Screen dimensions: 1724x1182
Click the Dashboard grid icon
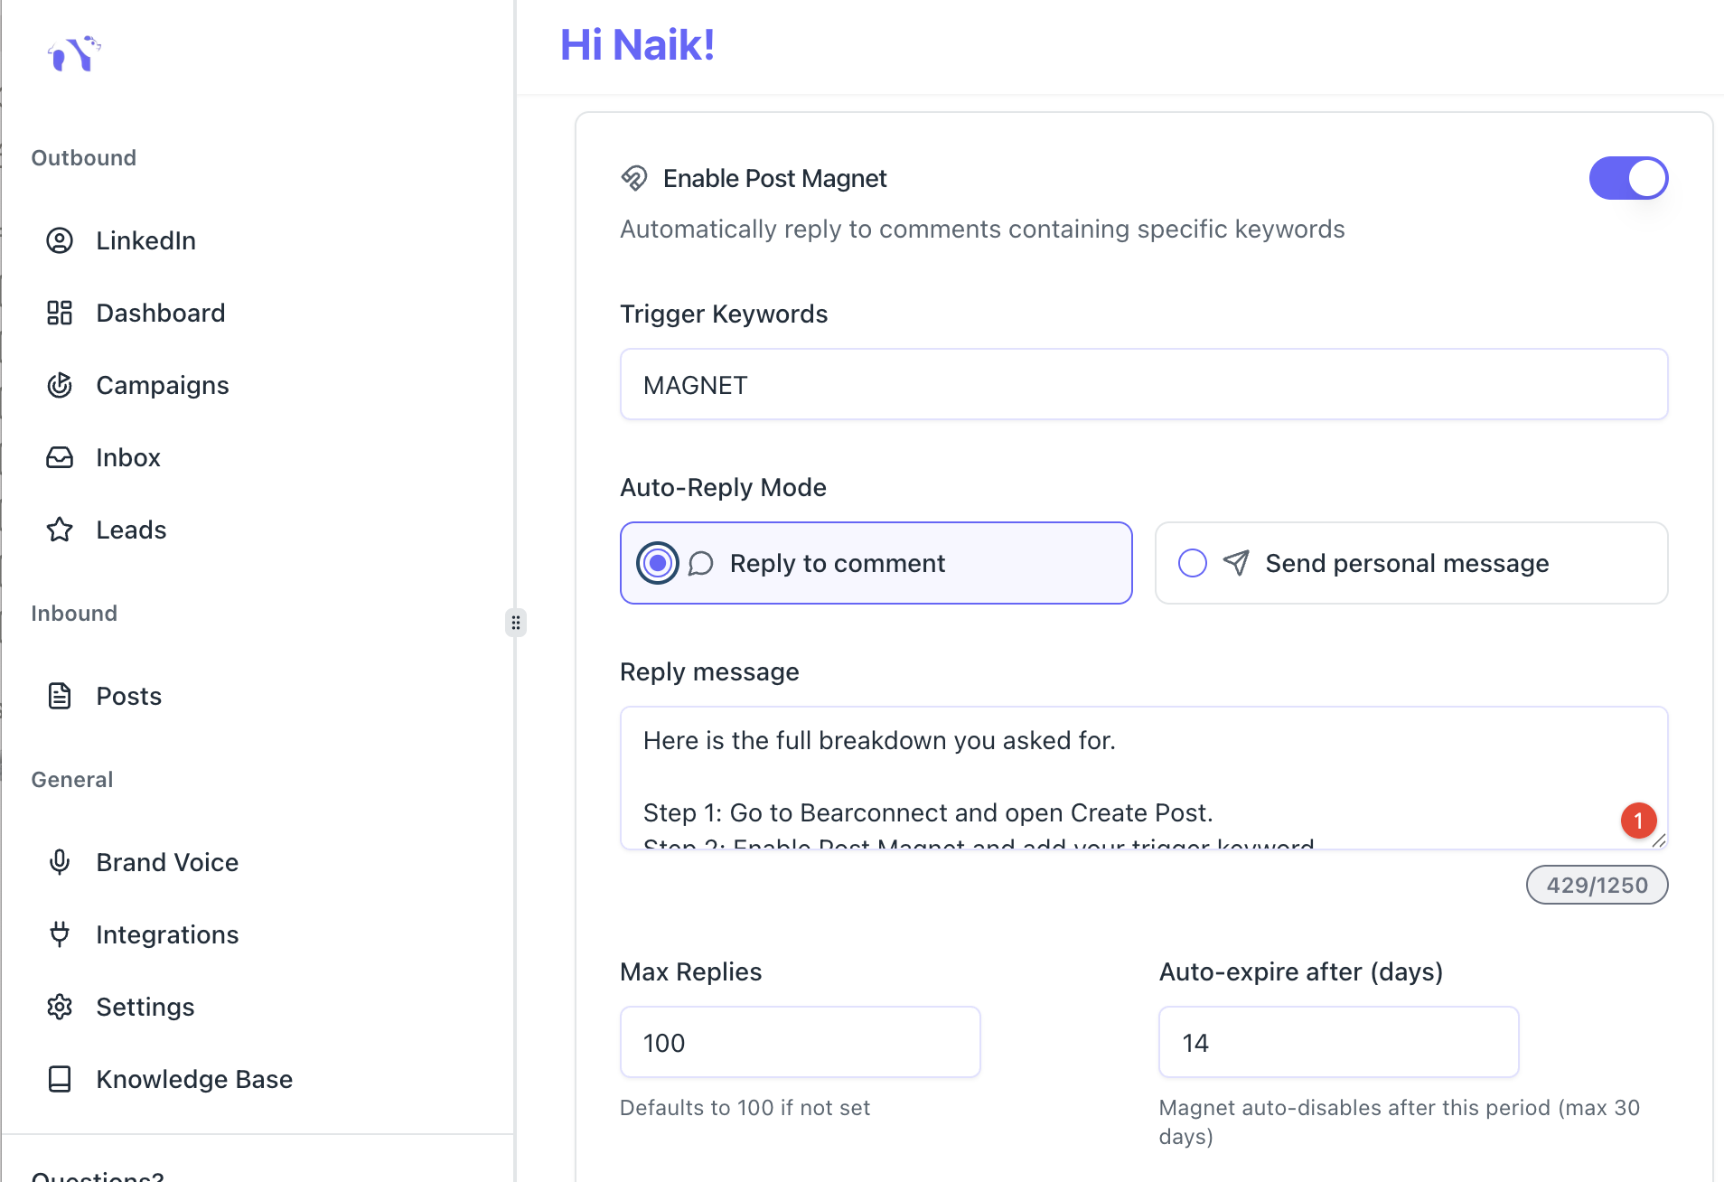(60, 313)
